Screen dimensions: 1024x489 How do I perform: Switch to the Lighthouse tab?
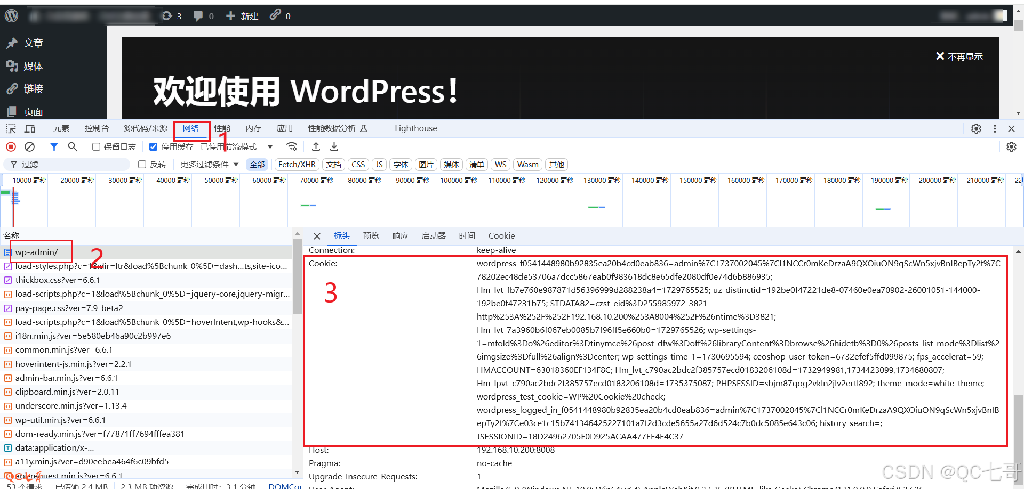pos(416,128)
